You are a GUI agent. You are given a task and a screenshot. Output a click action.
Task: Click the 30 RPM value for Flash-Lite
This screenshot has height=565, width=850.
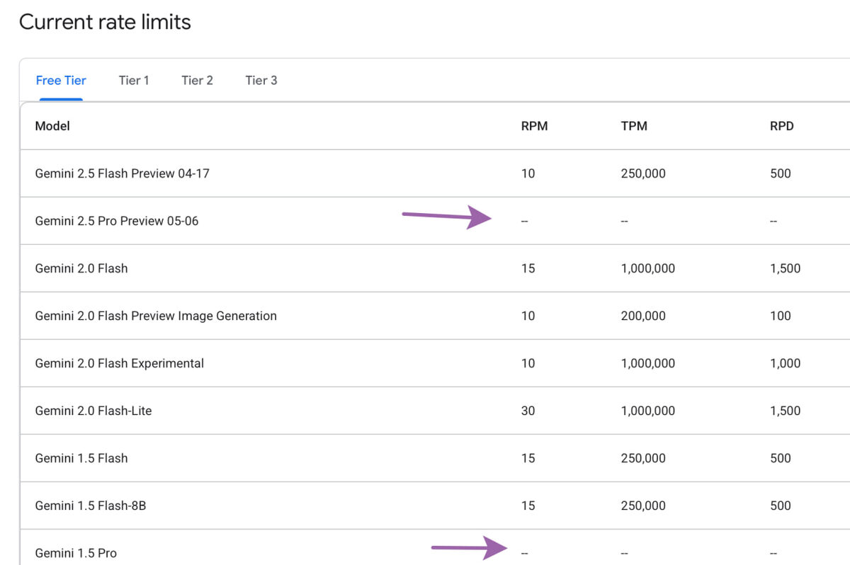click(528, 411)
